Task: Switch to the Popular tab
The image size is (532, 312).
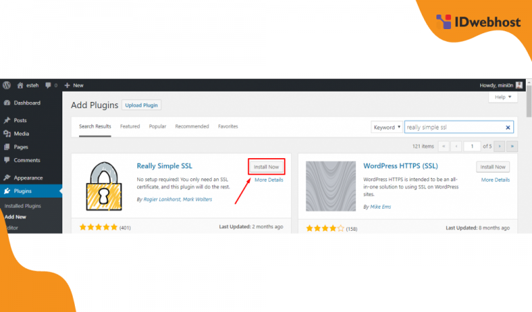Action: [157, 126]
